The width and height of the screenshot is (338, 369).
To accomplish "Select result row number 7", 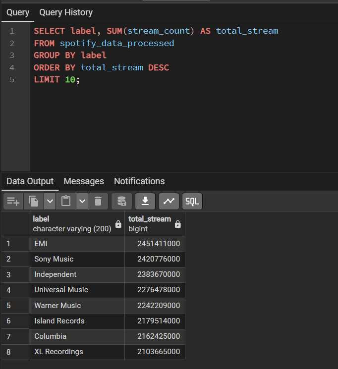I will coord(15,336).
